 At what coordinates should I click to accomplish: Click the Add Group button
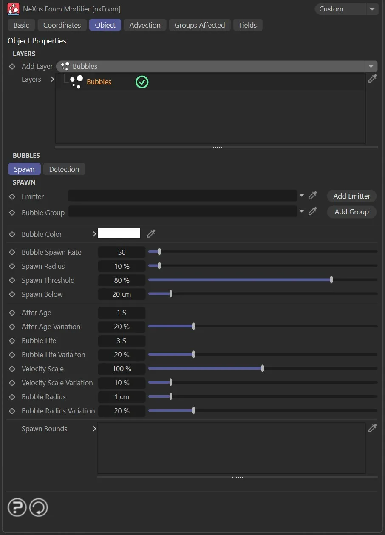click(351, 212)
